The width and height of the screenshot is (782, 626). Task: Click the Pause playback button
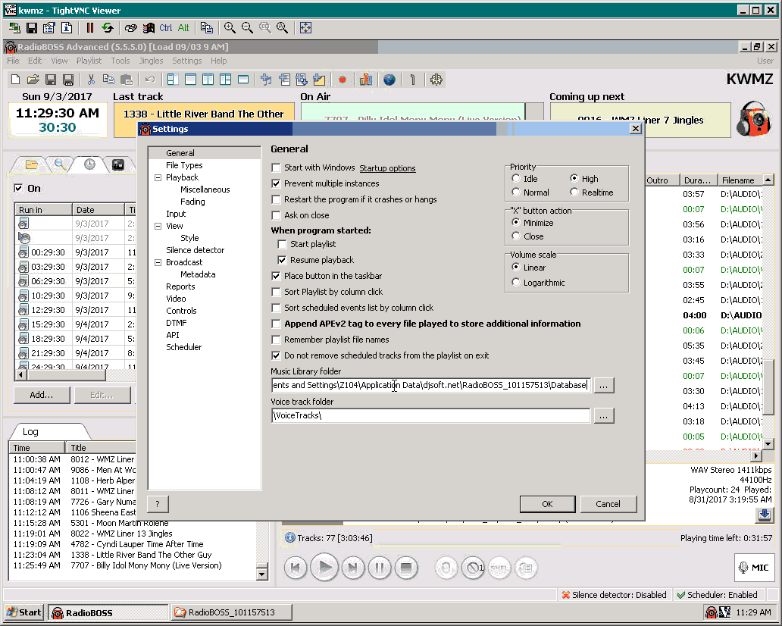point(380,568)
